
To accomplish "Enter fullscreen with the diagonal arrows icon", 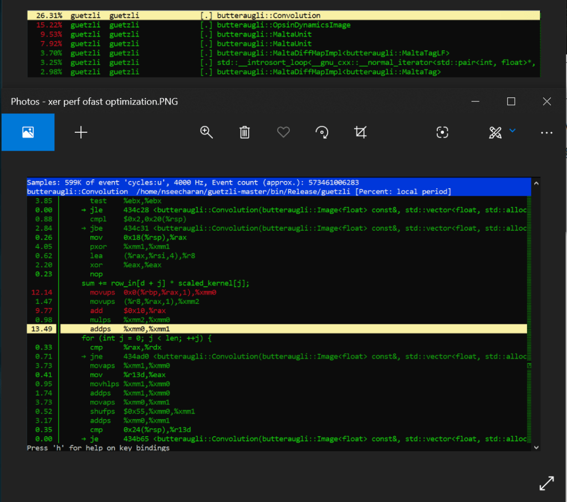I will tap(546, 483).
